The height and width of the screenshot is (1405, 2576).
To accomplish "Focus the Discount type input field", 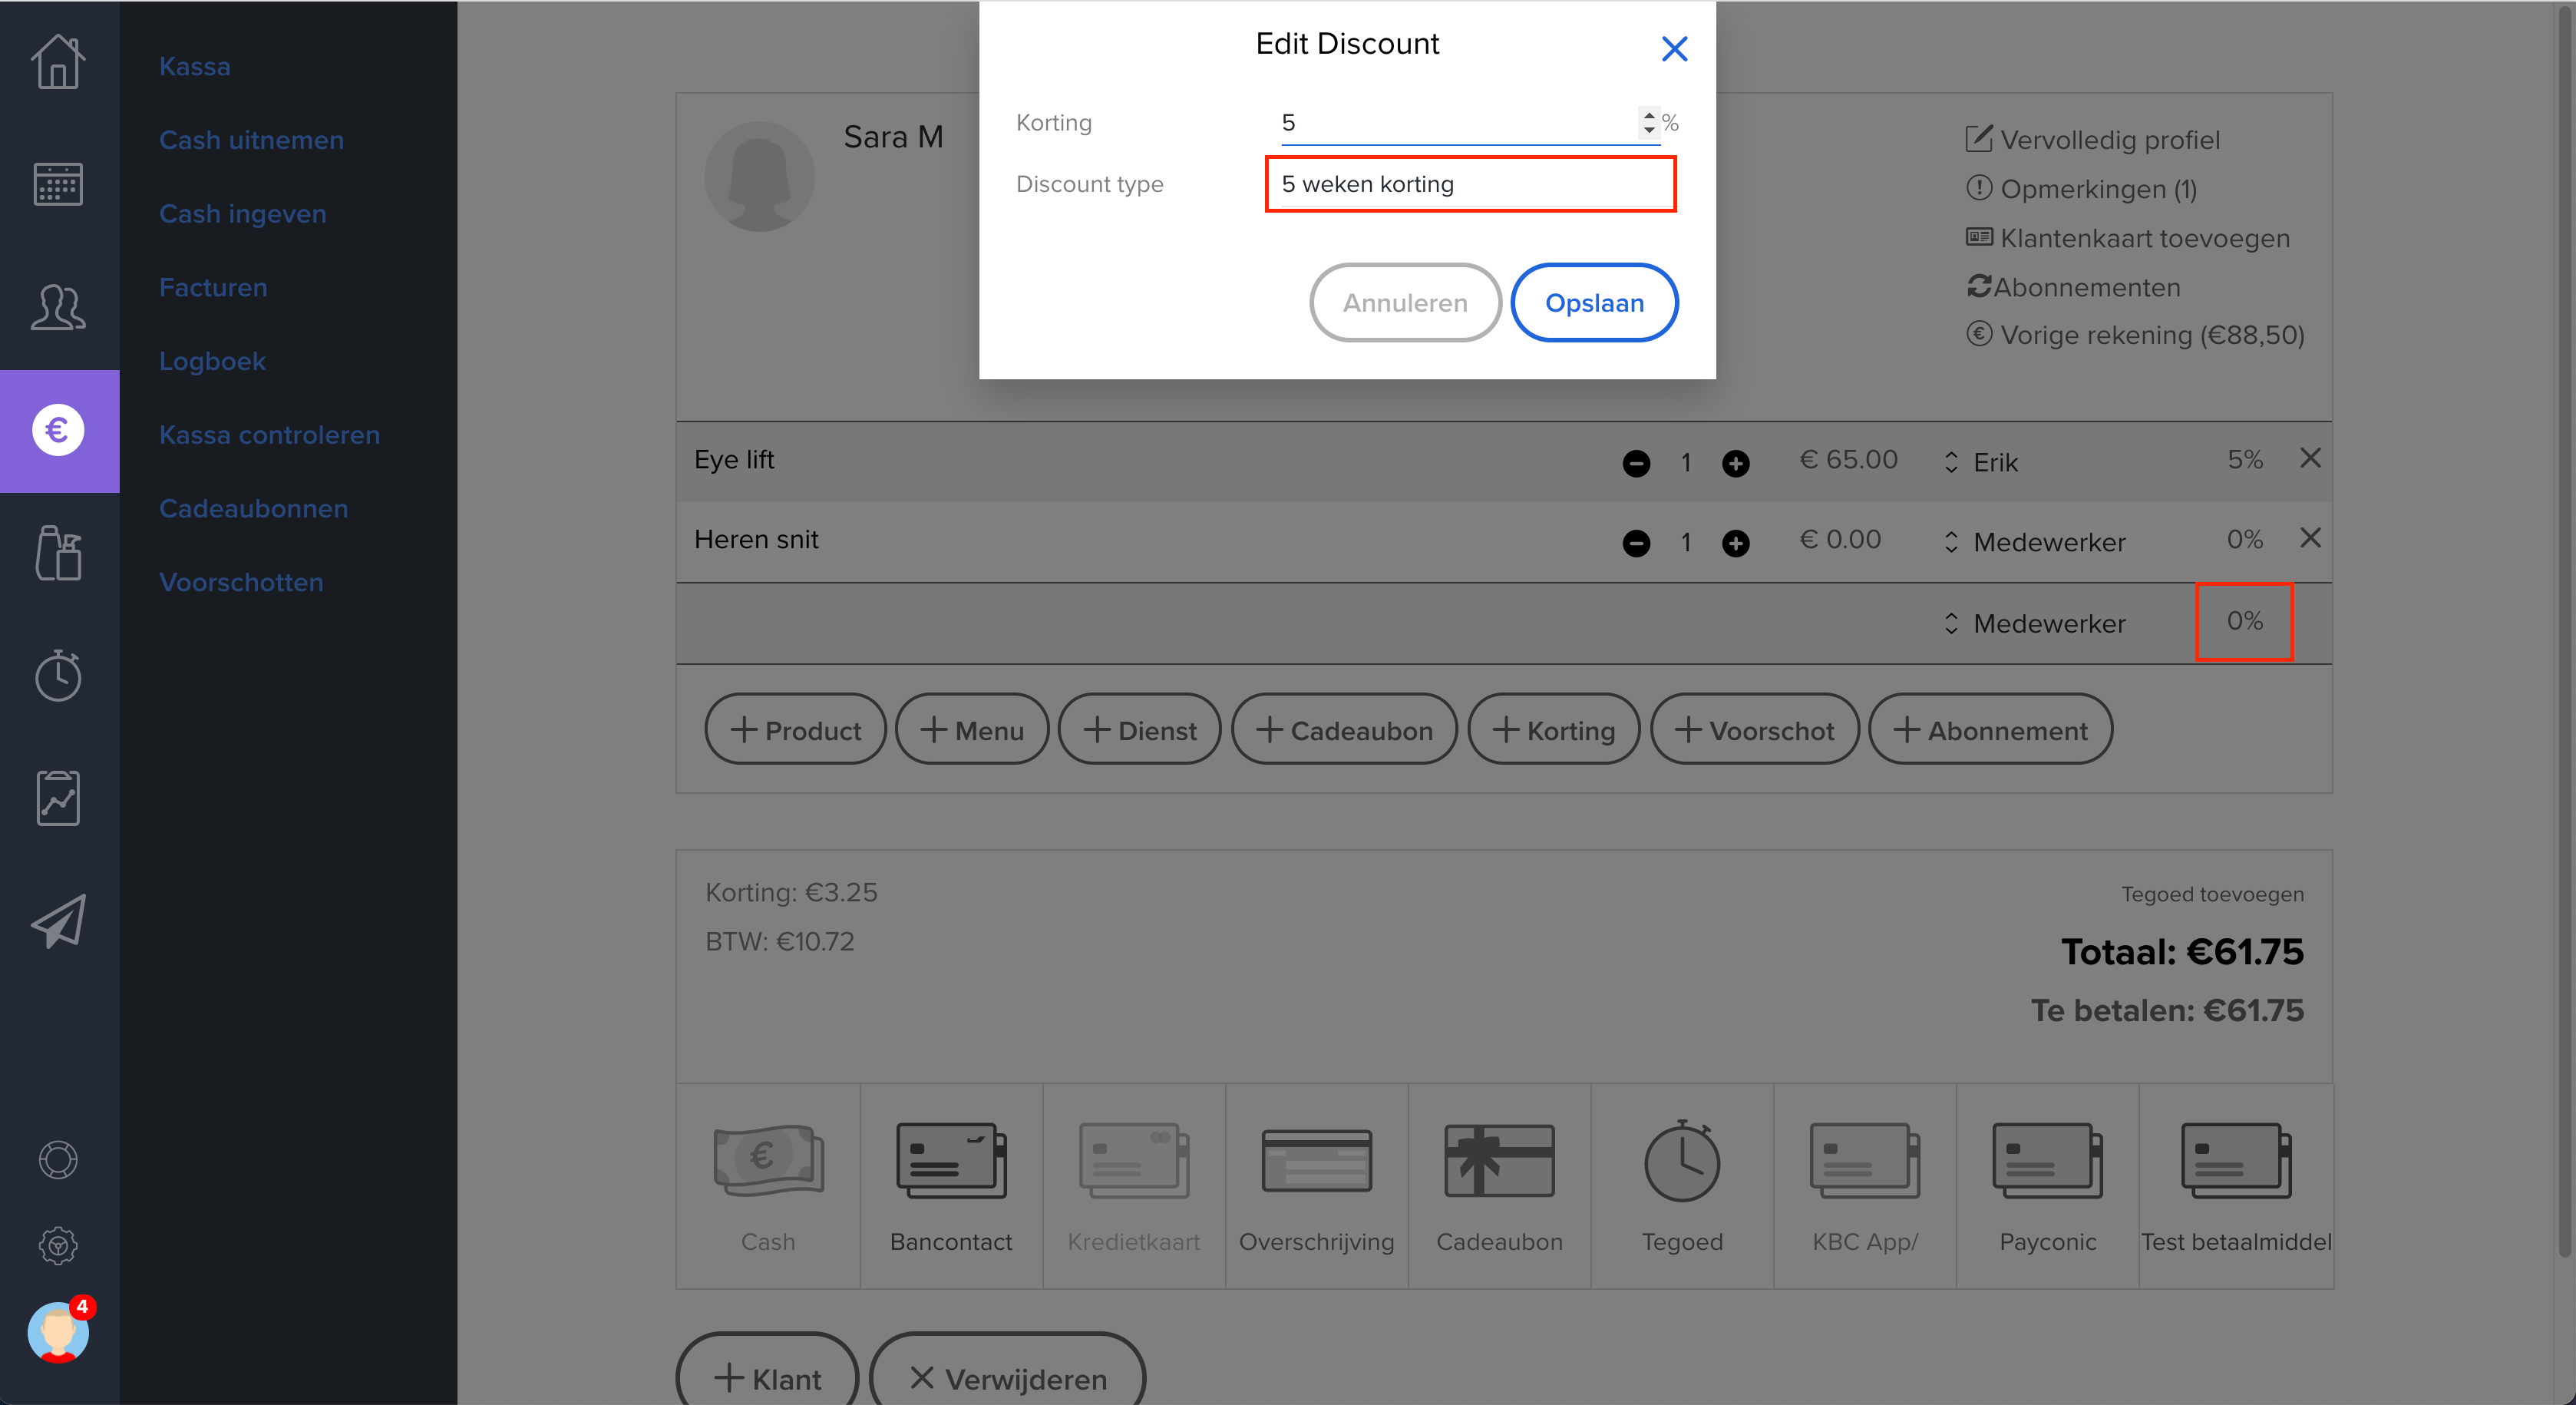I will coord(1470,184).
